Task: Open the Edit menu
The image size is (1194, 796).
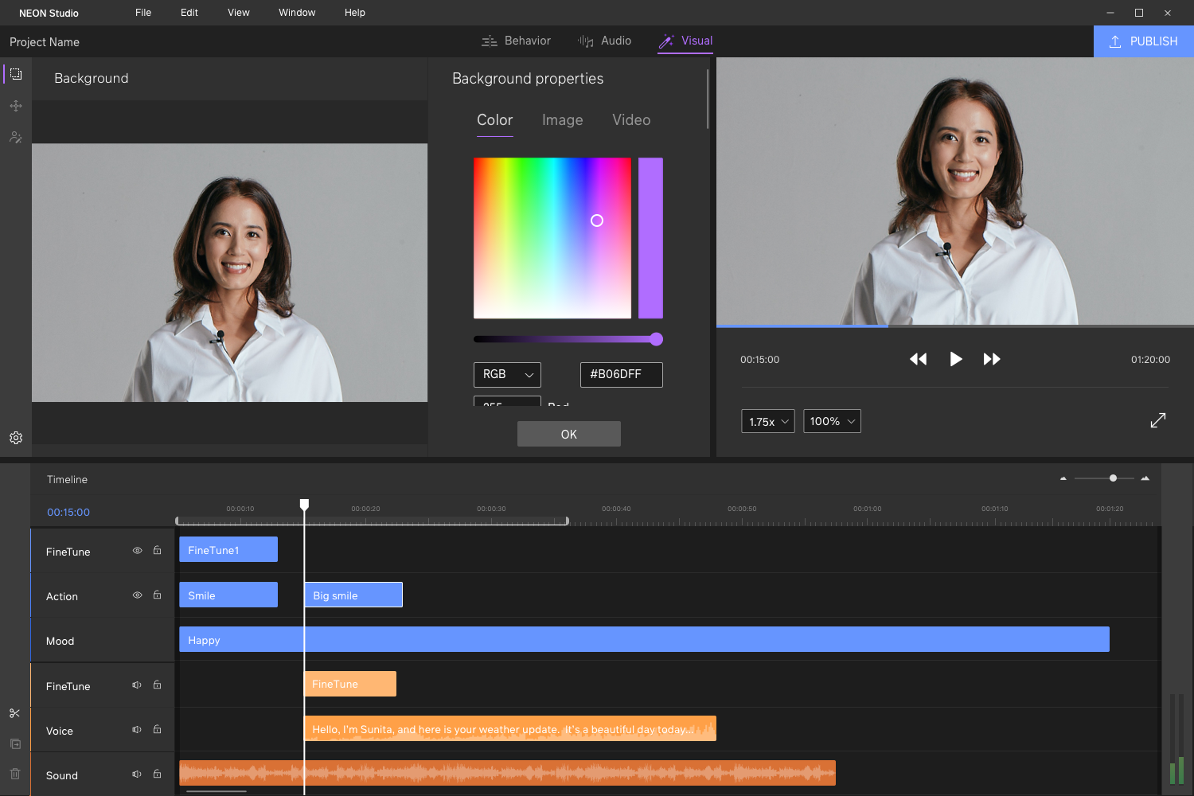Action: click(189, 13)
